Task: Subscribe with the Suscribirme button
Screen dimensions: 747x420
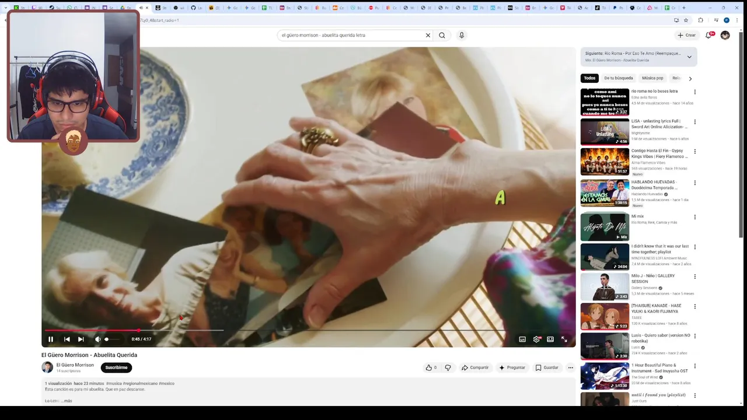Action: (x=116, y=367)
